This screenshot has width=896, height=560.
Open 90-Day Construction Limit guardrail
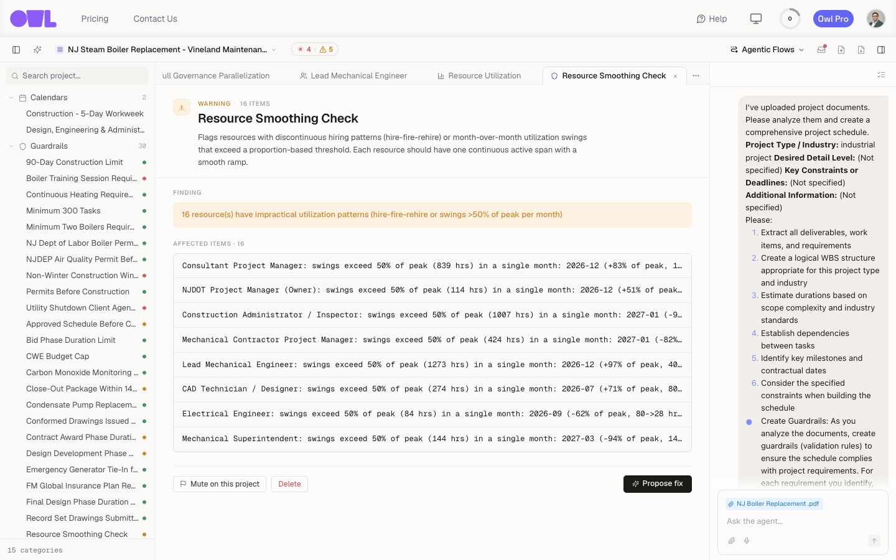(75, 162)
